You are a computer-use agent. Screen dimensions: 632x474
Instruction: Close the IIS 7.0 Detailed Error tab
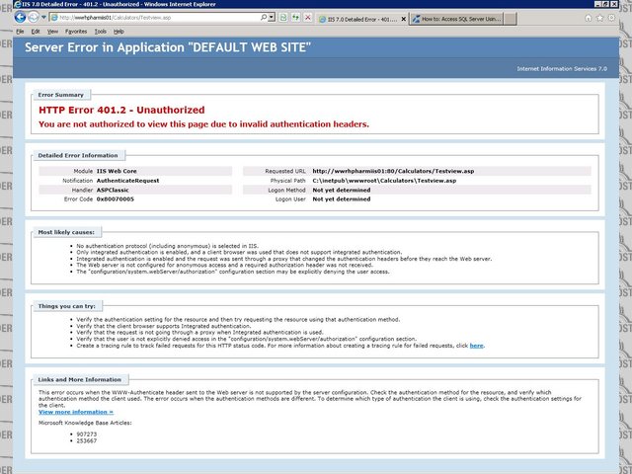(x=404, y=19)
